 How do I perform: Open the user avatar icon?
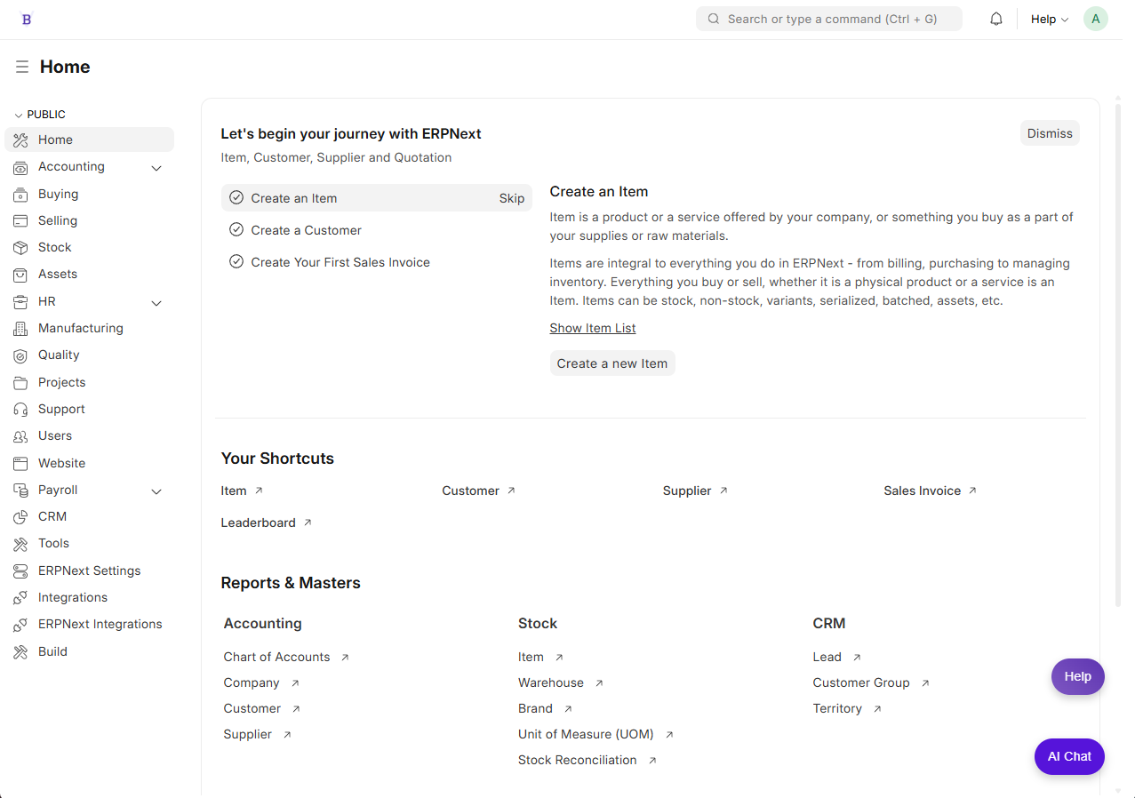coord(1095,19)
